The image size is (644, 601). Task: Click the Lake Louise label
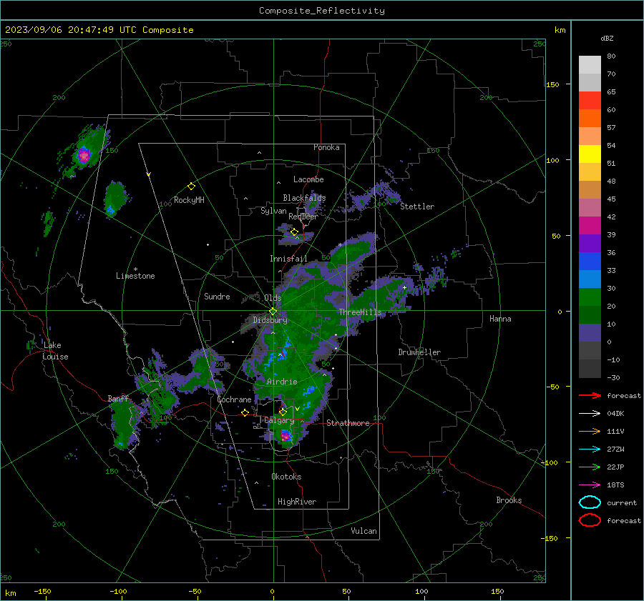coord(55,351)
